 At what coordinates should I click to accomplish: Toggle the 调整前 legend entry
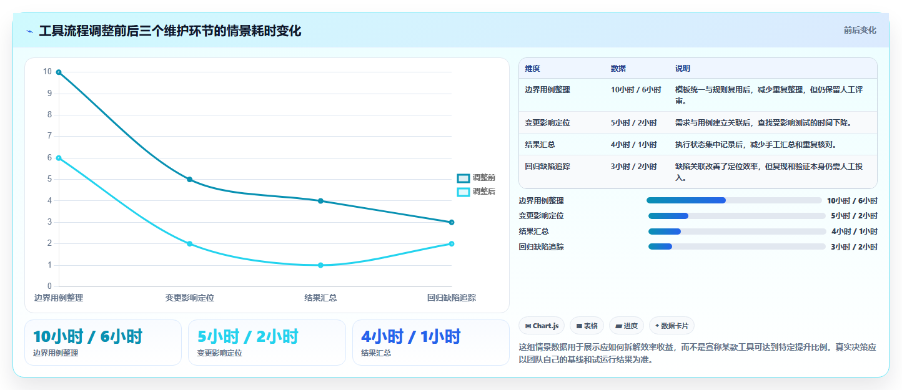476,178
